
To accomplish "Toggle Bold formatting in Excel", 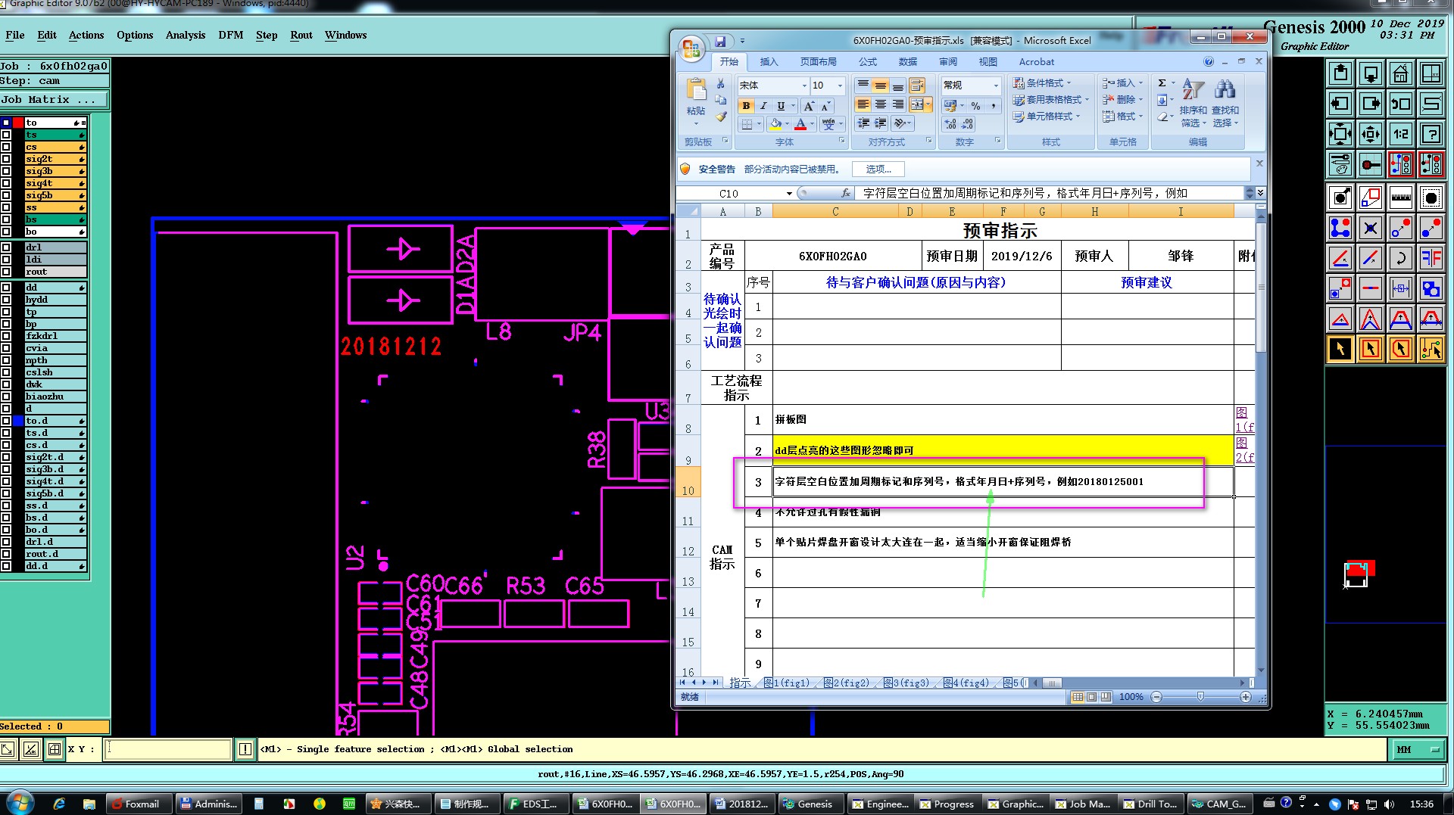I will [746, 106].
